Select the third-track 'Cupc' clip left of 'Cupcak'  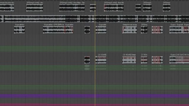coord(173,30)
